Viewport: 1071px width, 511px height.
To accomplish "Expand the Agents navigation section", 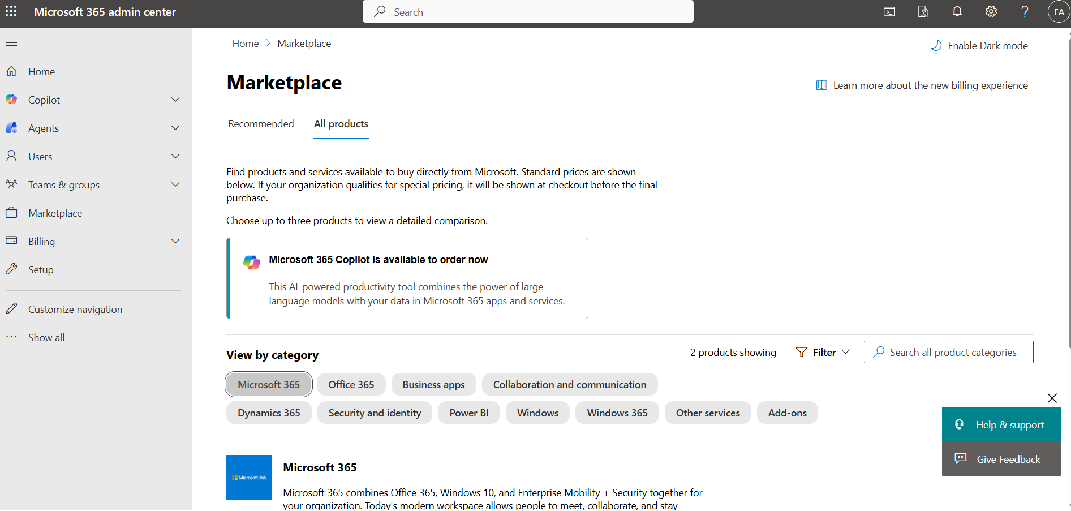I will [x=175, y=128].
